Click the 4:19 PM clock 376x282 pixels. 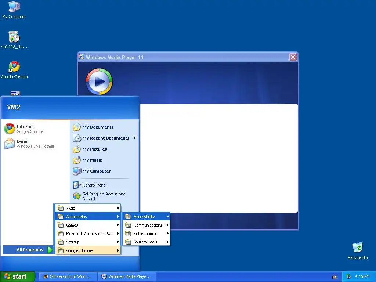(x=362, y=276)
